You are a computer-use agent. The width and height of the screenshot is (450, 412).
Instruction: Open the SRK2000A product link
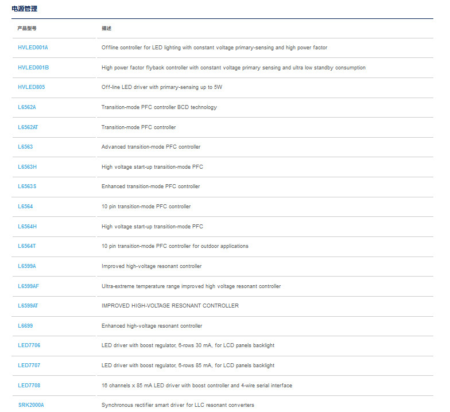(x=31, y=405)
